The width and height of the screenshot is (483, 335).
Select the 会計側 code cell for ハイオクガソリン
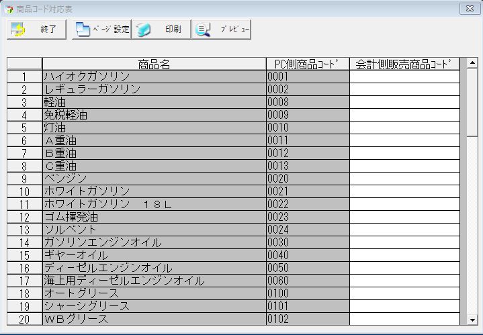[x=404, y=77]
